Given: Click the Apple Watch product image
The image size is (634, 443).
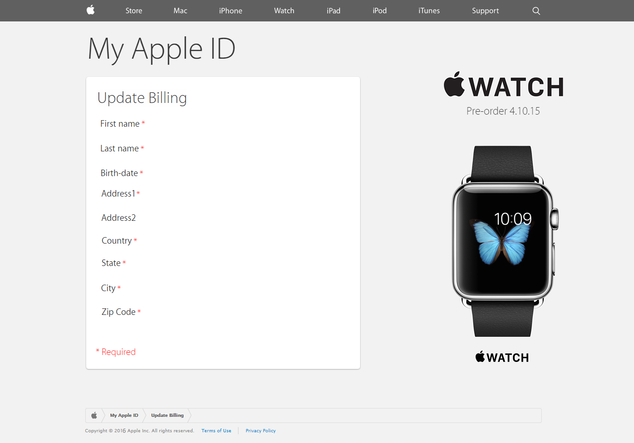Looking at the screenshot, I should click(x=505, y=241).
